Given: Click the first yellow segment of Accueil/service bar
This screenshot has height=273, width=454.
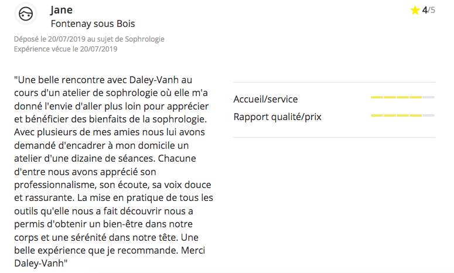Looking at the screenshot, I should [377, 97].
